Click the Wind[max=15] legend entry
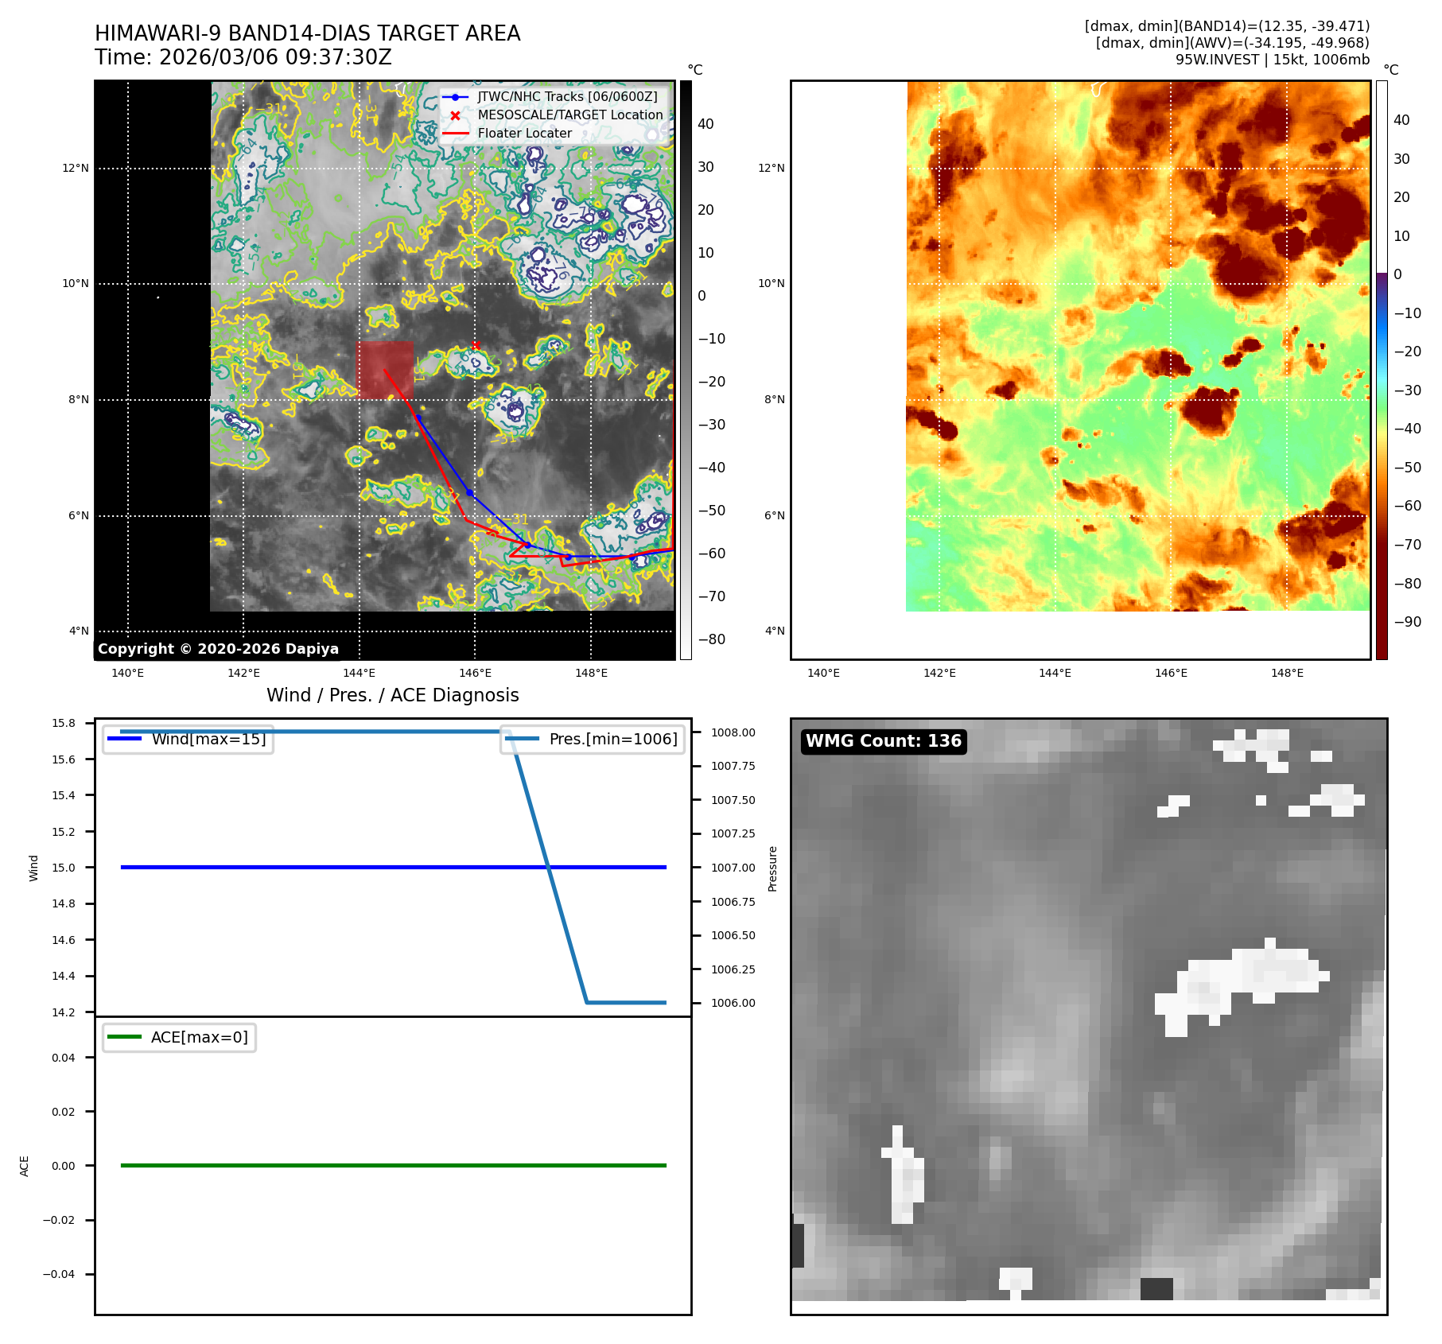Image resolution: width=1442 pixels, height=1344 pixels. click(x=189, y=739)
